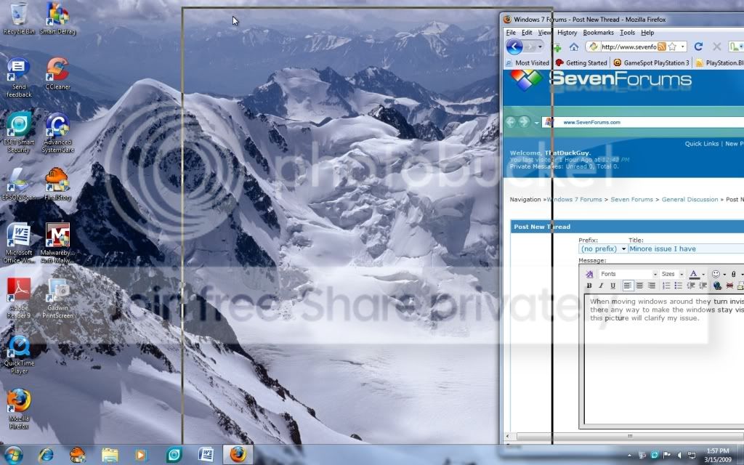The image size is (744, 465).
Task: Open the text color dropdown arrow
Action: [703, 275]
